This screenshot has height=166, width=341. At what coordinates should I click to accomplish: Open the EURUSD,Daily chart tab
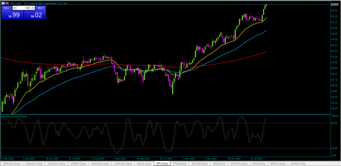pos(34,164)
